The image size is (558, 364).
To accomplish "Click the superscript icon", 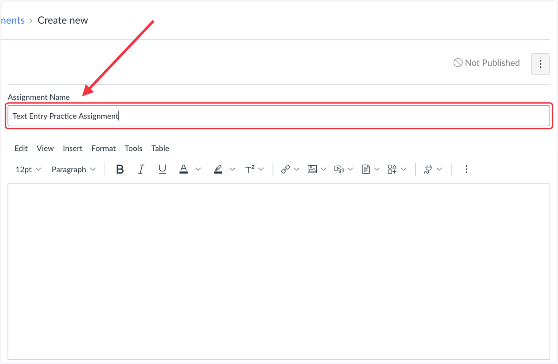I will click(x=250, y=169).
